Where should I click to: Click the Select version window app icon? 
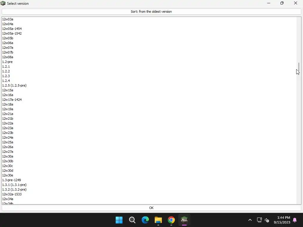point(3,3)
